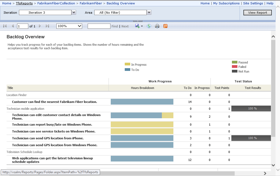Click Location Finder row title

pyautogui.click(x=16, y=95)
